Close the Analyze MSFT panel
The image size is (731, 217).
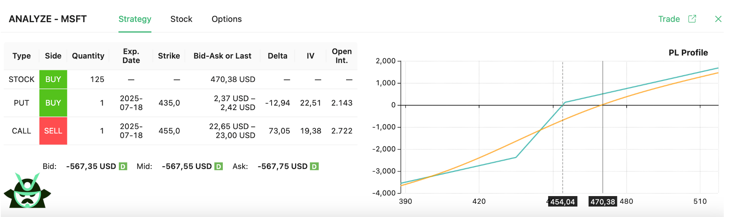(x=718, y=19)
